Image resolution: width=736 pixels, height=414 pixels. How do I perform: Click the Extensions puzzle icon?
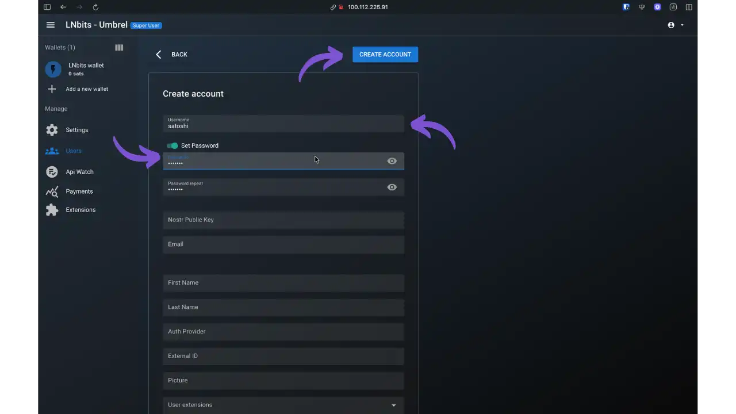point(52,210)
